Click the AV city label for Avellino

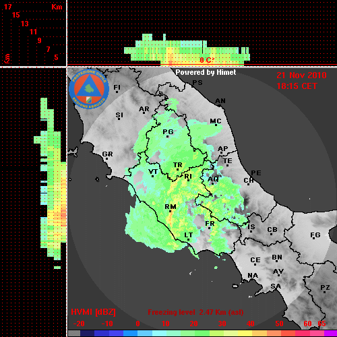tap(278, 272)
